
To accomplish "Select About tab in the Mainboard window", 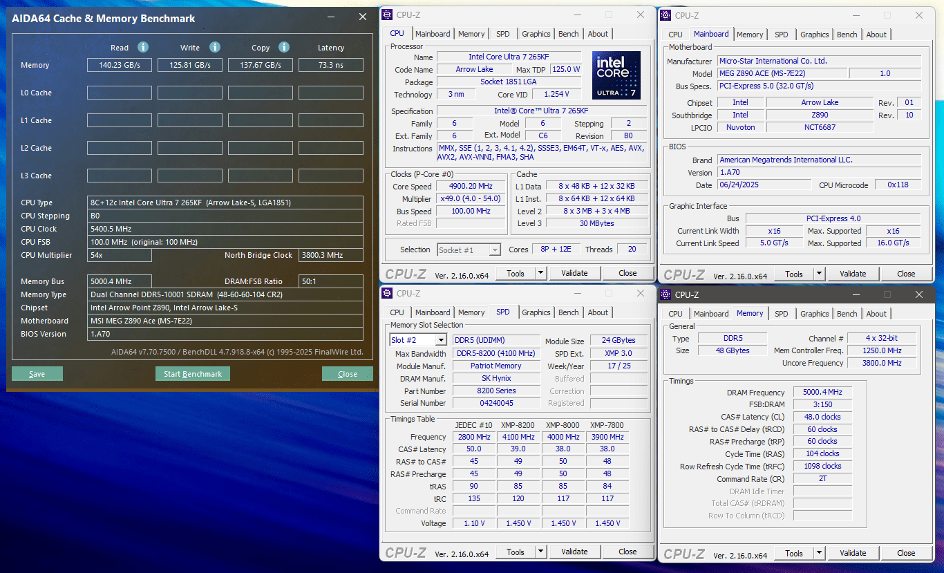I will coord(876,35).
